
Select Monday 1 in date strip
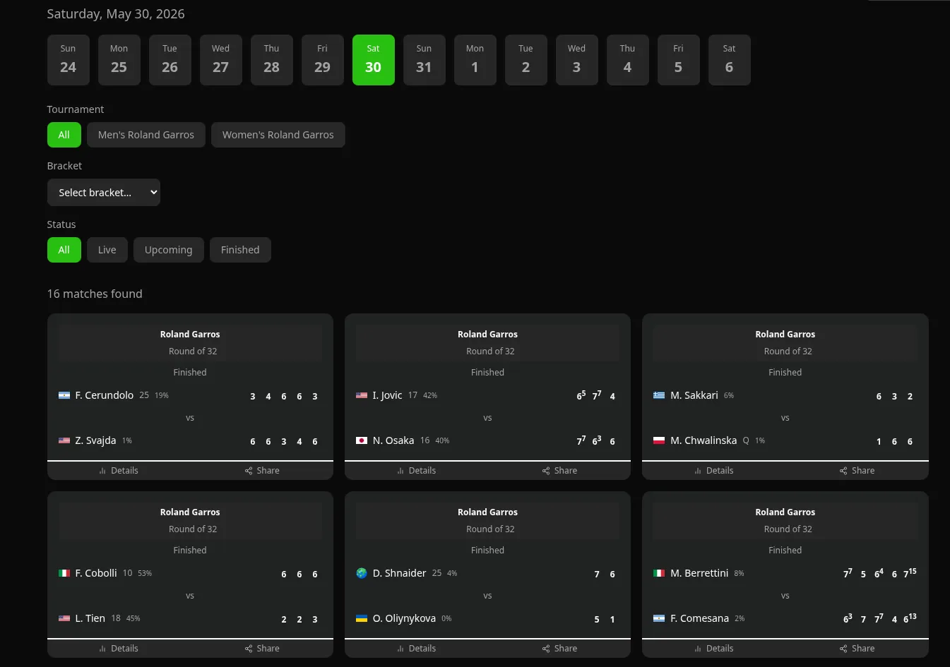click(x=475, y=60)
